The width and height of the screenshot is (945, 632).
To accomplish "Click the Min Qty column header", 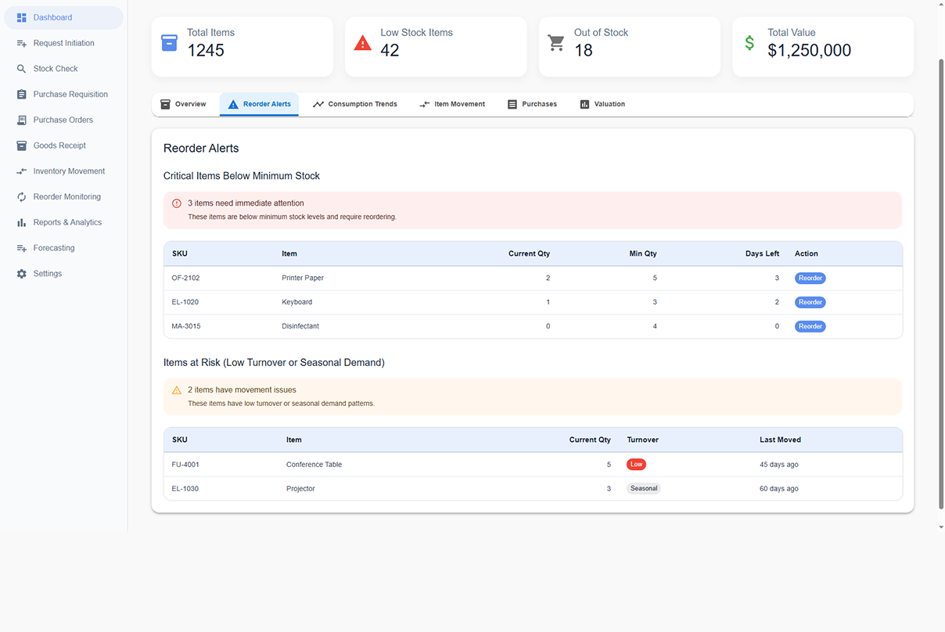I will 643,253.
